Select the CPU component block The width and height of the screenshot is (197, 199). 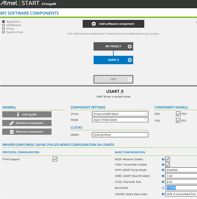(113, 79)
